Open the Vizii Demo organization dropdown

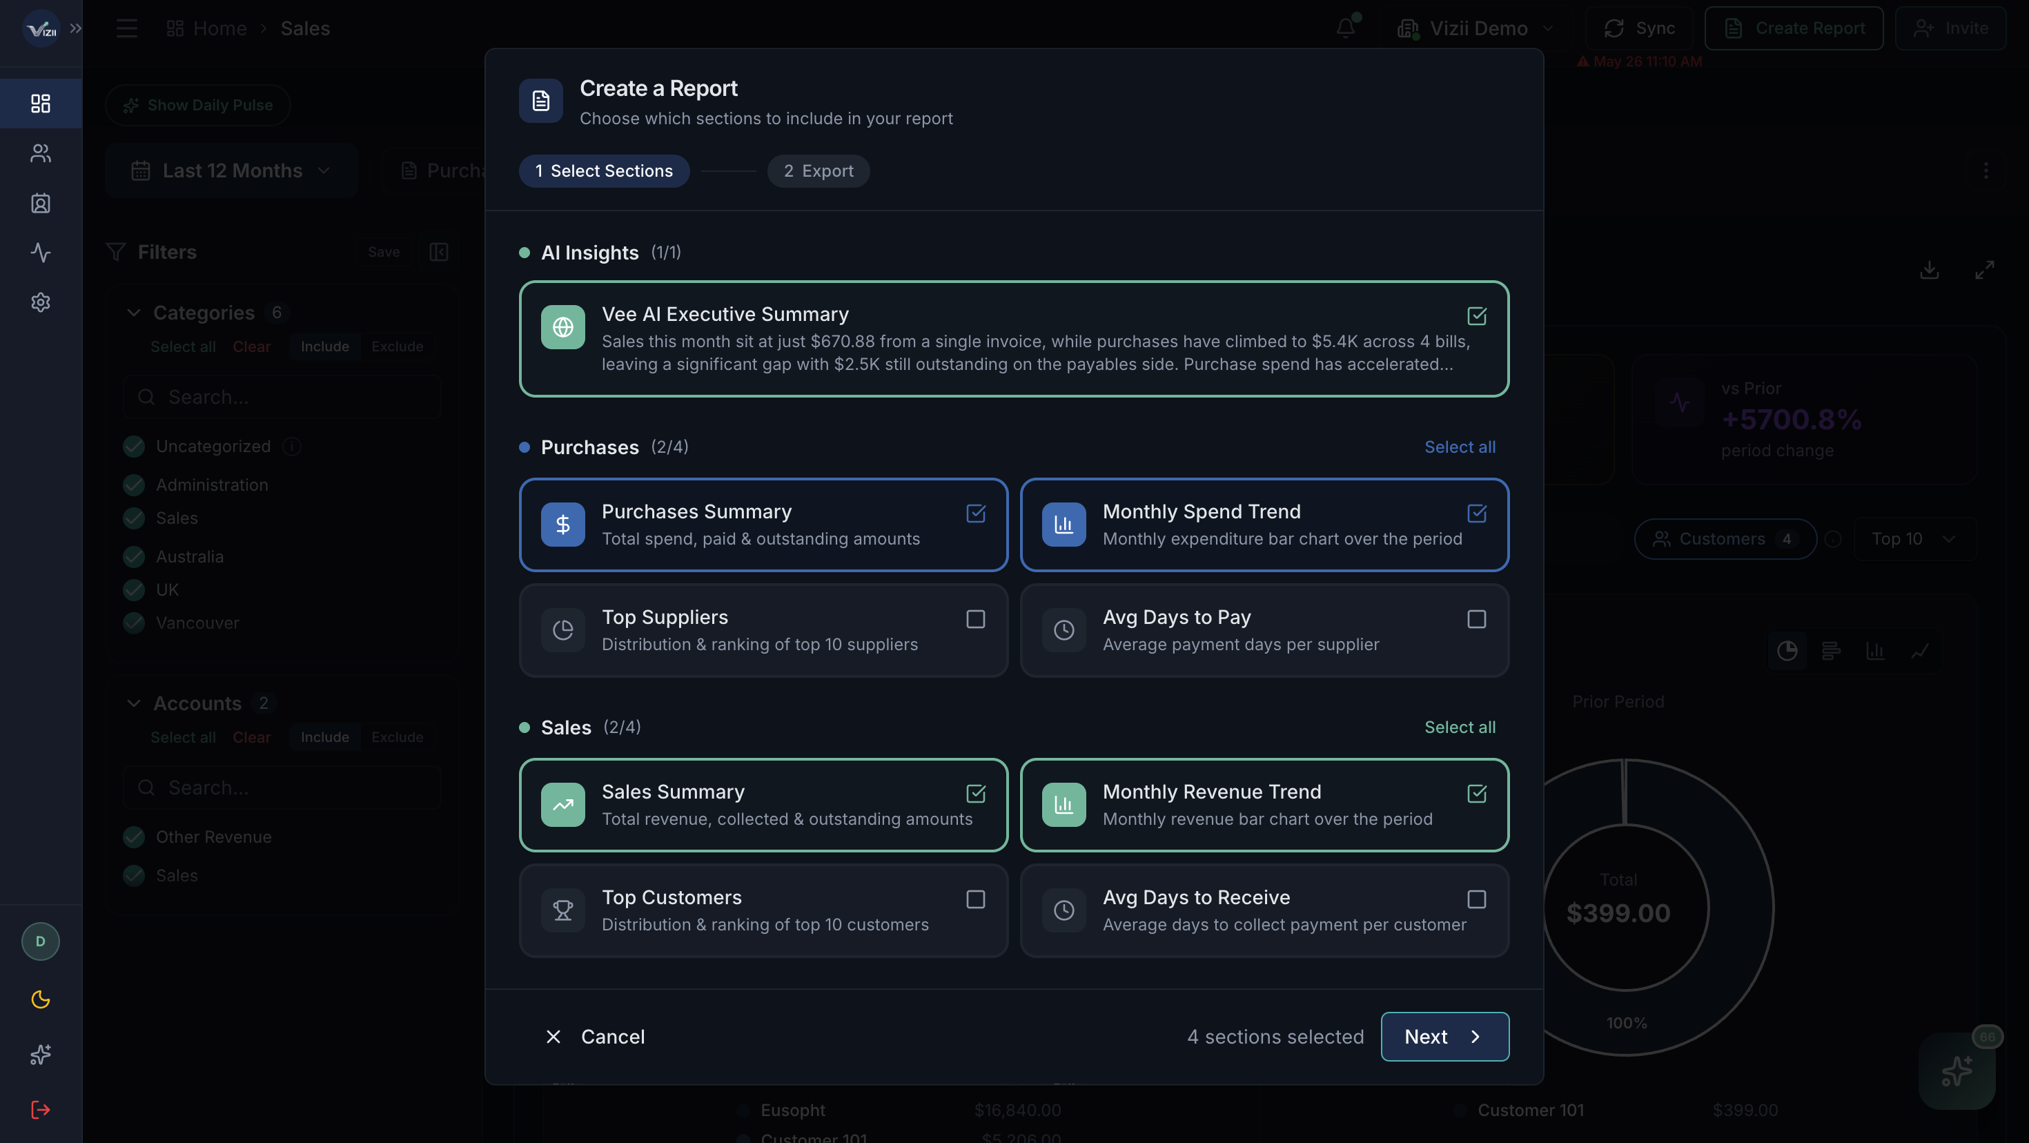click(1476, 28)
